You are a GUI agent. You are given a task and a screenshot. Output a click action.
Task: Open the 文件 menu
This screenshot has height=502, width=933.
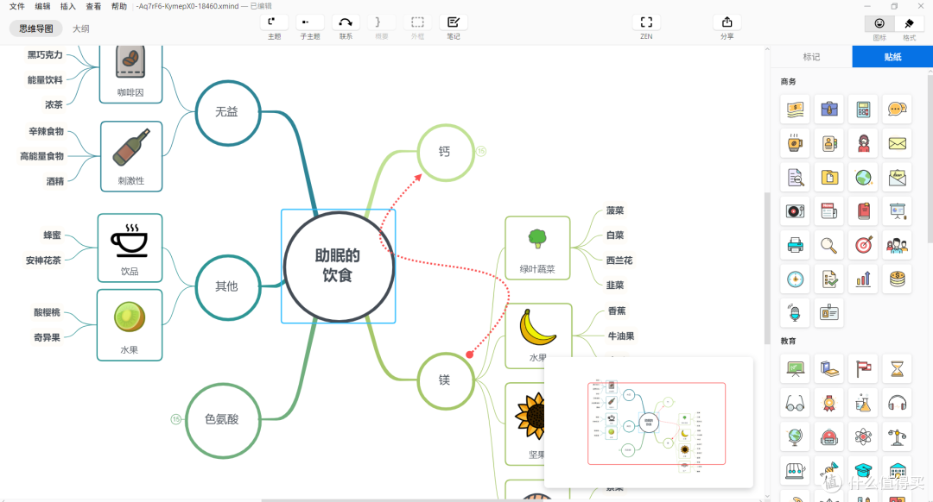coord(16,6)
